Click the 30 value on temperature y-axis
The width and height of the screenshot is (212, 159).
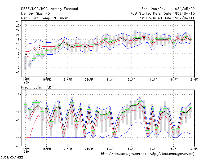(18, 21)
